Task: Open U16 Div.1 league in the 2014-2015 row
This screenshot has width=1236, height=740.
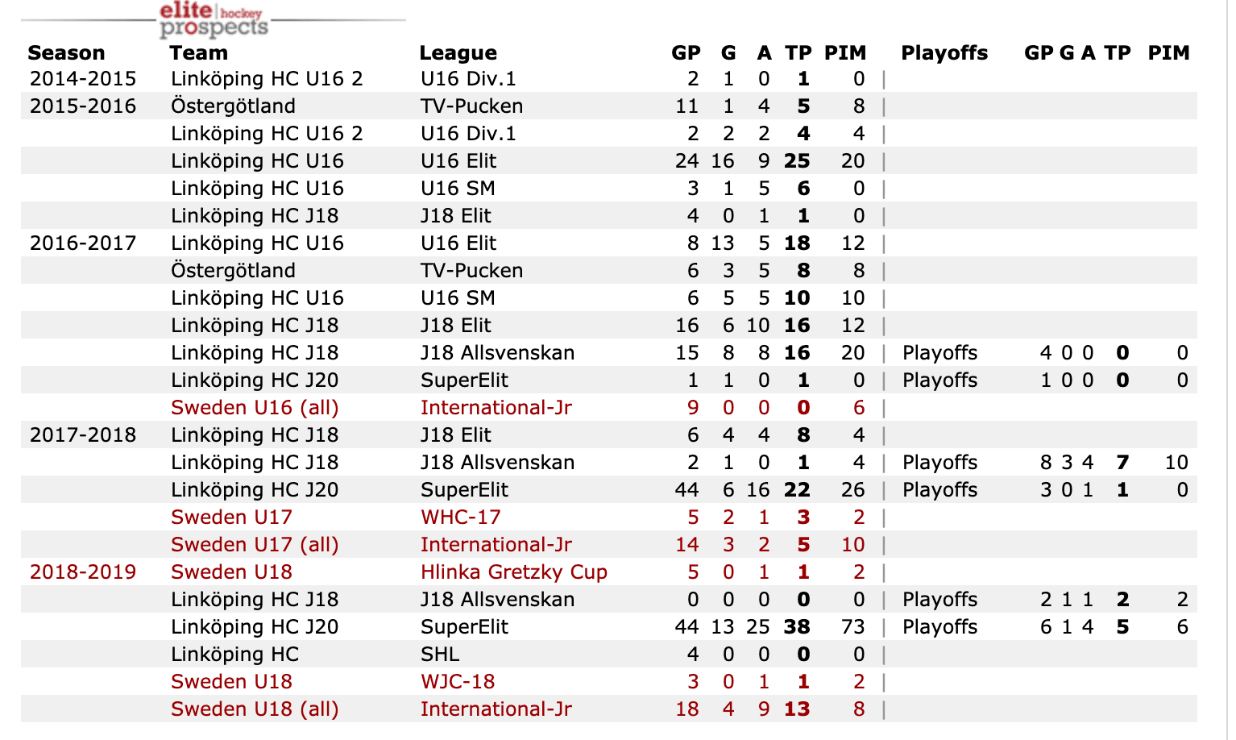Action: [468, 79]
